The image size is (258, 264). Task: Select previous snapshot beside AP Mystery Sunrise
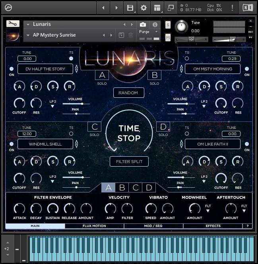pos(104,35)
